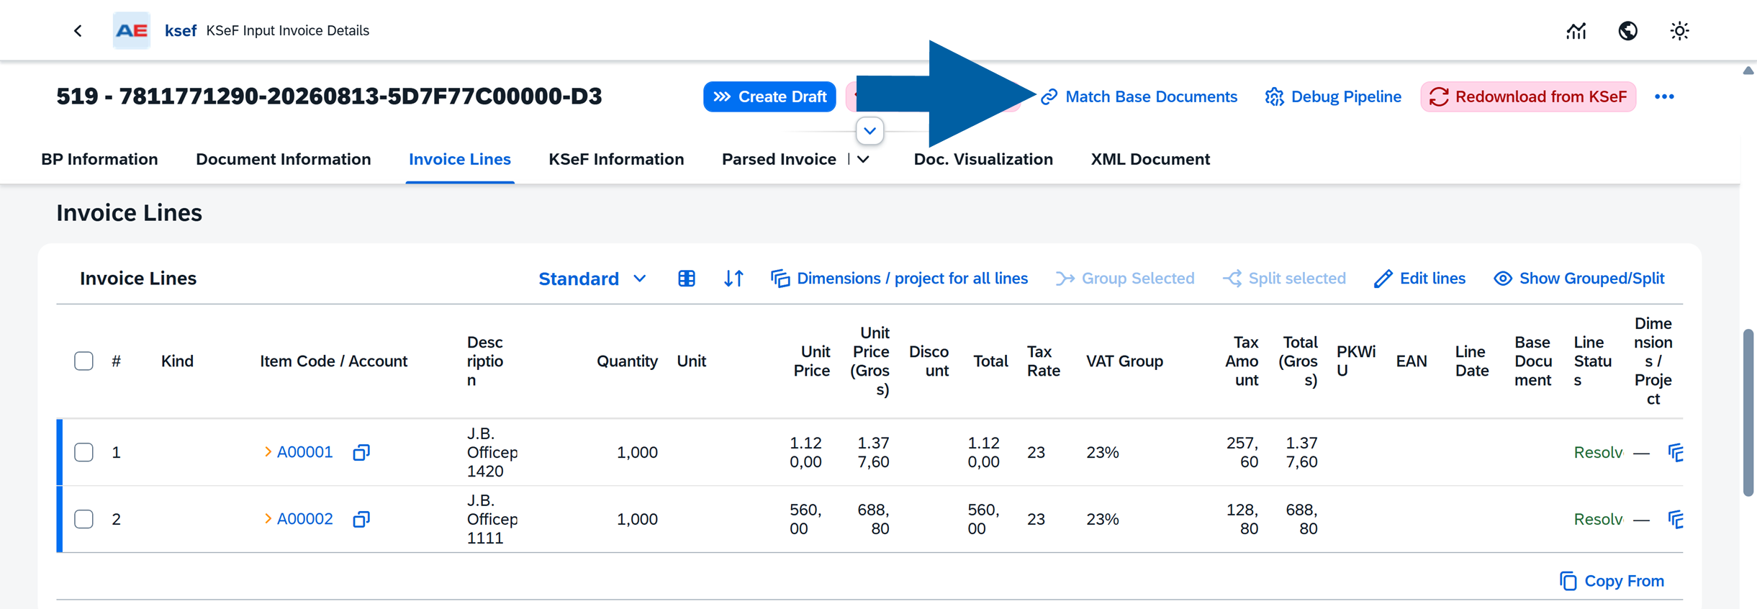Click the description cell J.B. Officep 1111
This screenshot has width=1757, height=609.
(492, 519)
